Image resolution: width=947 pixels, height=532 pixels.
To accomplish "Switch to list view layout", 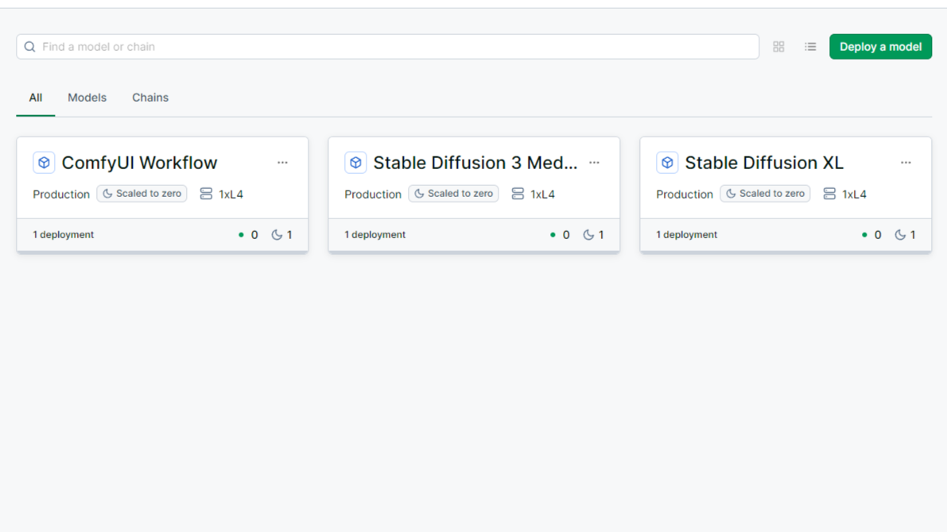I will (x=810, y=46).
